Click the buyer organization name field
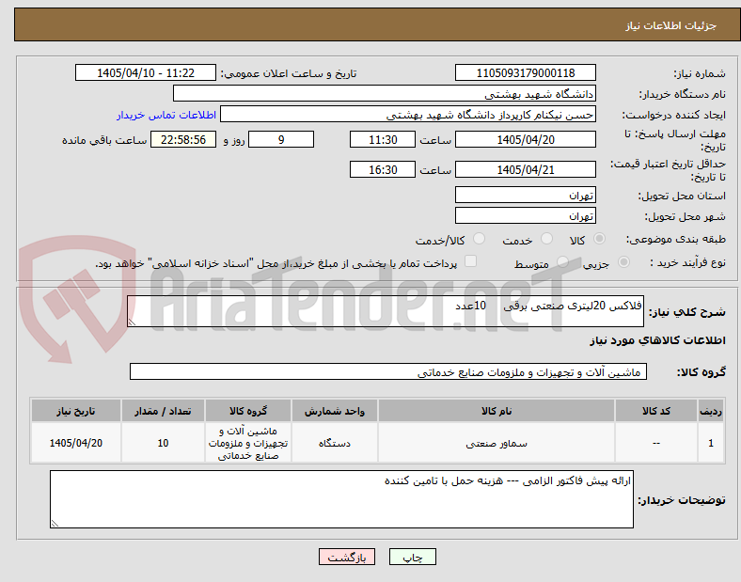The height and width of the screenshot is (582, 741). coord(385,93)
